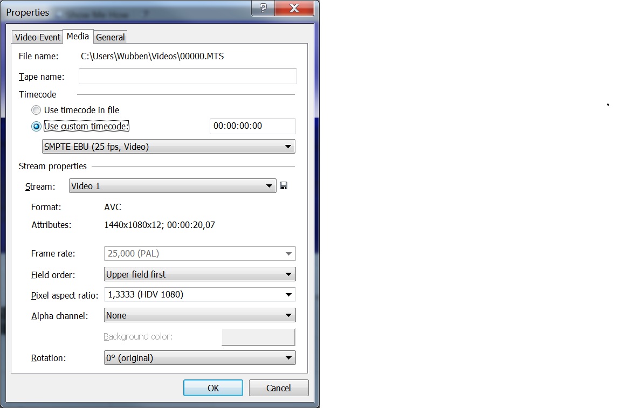Click the Cancel button
Image resolution: width=621 pixels, height=408 pixels.
(278, 388)
